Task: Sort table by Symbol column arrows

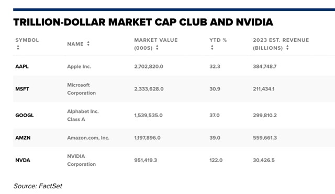Action: coord(18,48)
